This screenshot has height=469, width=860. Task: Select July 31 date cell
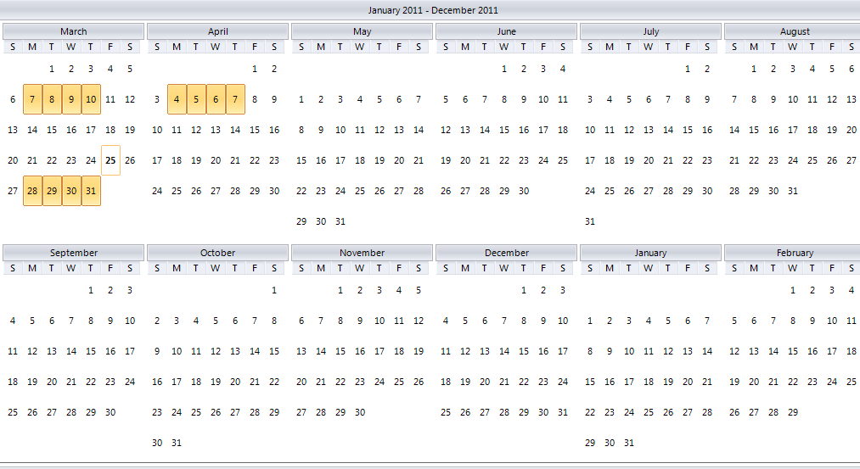coord(590,221)
